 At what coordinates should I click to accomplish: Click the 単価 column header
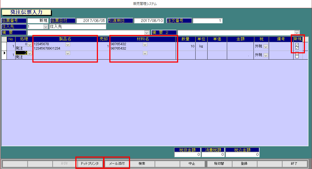tap(217, 39)
